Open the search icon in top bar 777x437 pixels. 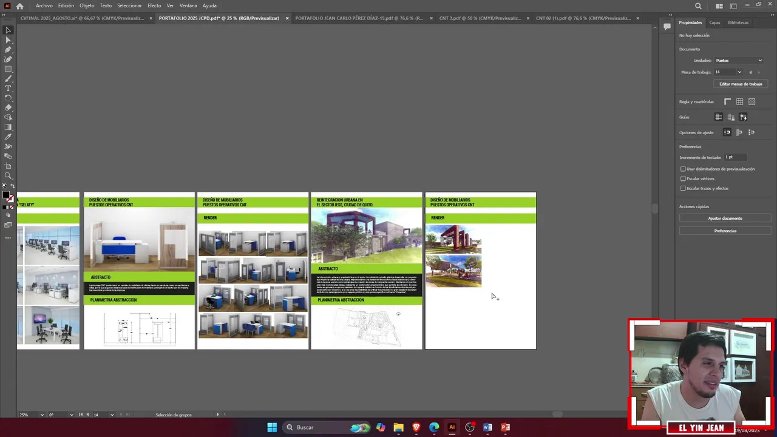[698, 6]
